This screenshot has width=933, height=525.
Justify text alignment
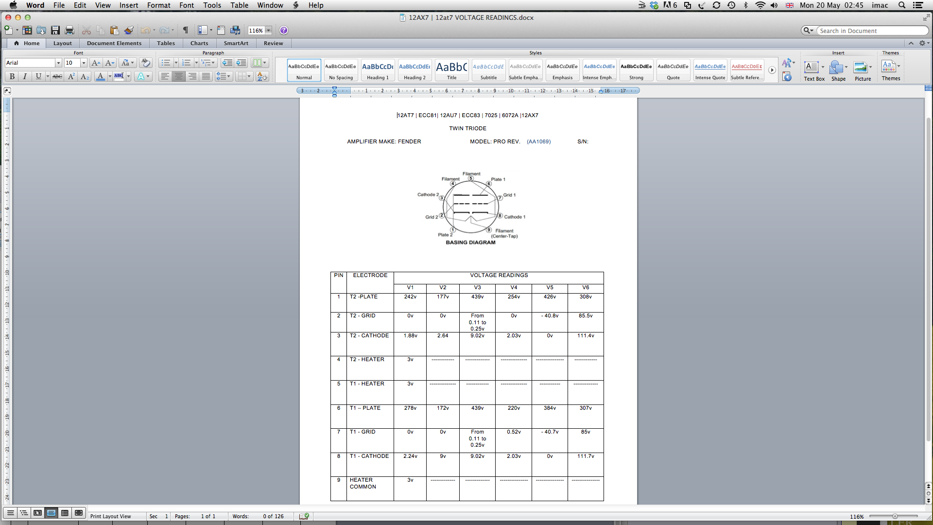[x=206, y=76]
